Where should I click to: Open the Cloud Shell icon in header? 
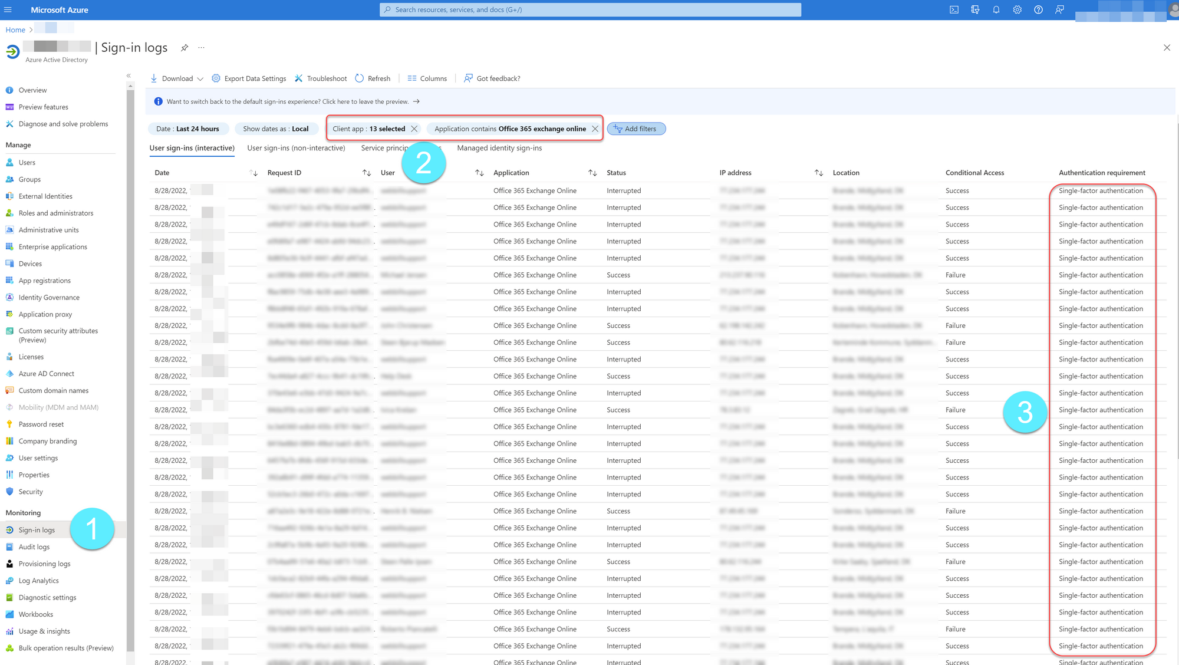954,10
